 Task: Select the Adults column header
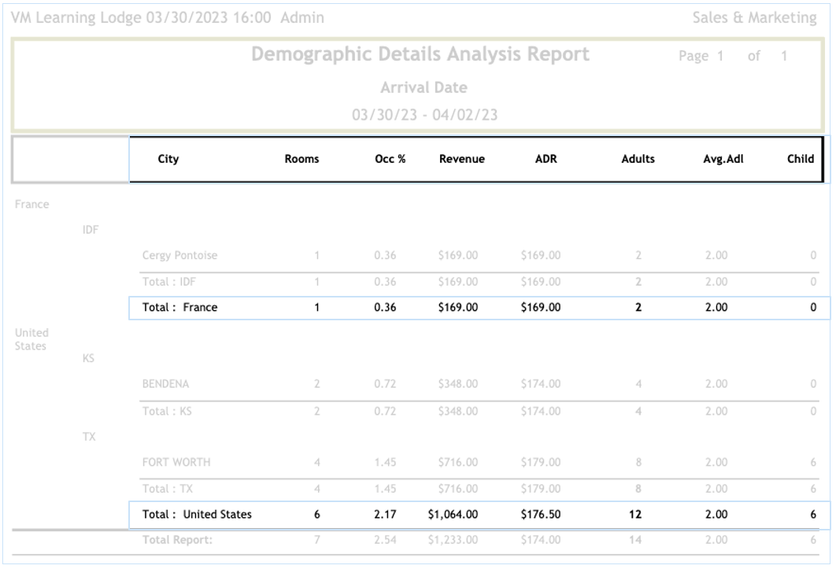[x=638, y=159]
